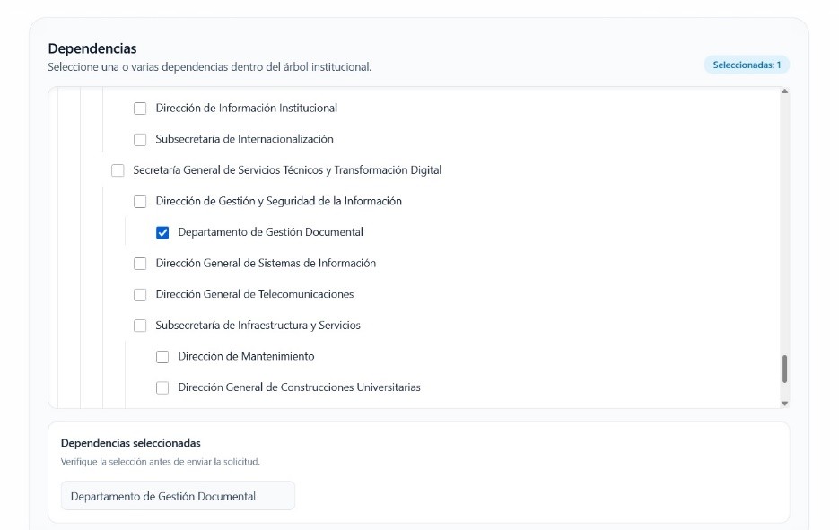Select Secretaría General de Servicios Técnicos checkbox
This screenshot has height=530, width=839.
point(118,170)
